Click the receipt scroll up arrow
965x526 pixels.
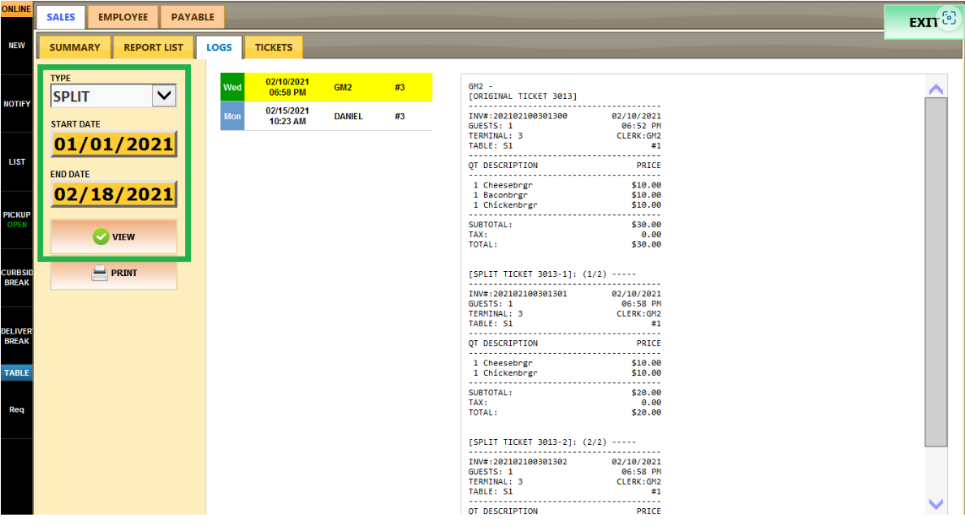tap(936, 90)
